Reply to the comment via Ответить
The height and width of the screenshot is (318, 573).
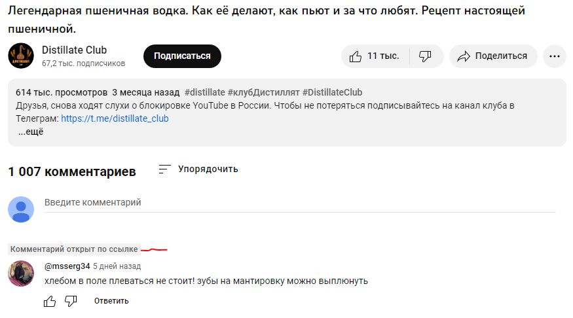(111, 301)
